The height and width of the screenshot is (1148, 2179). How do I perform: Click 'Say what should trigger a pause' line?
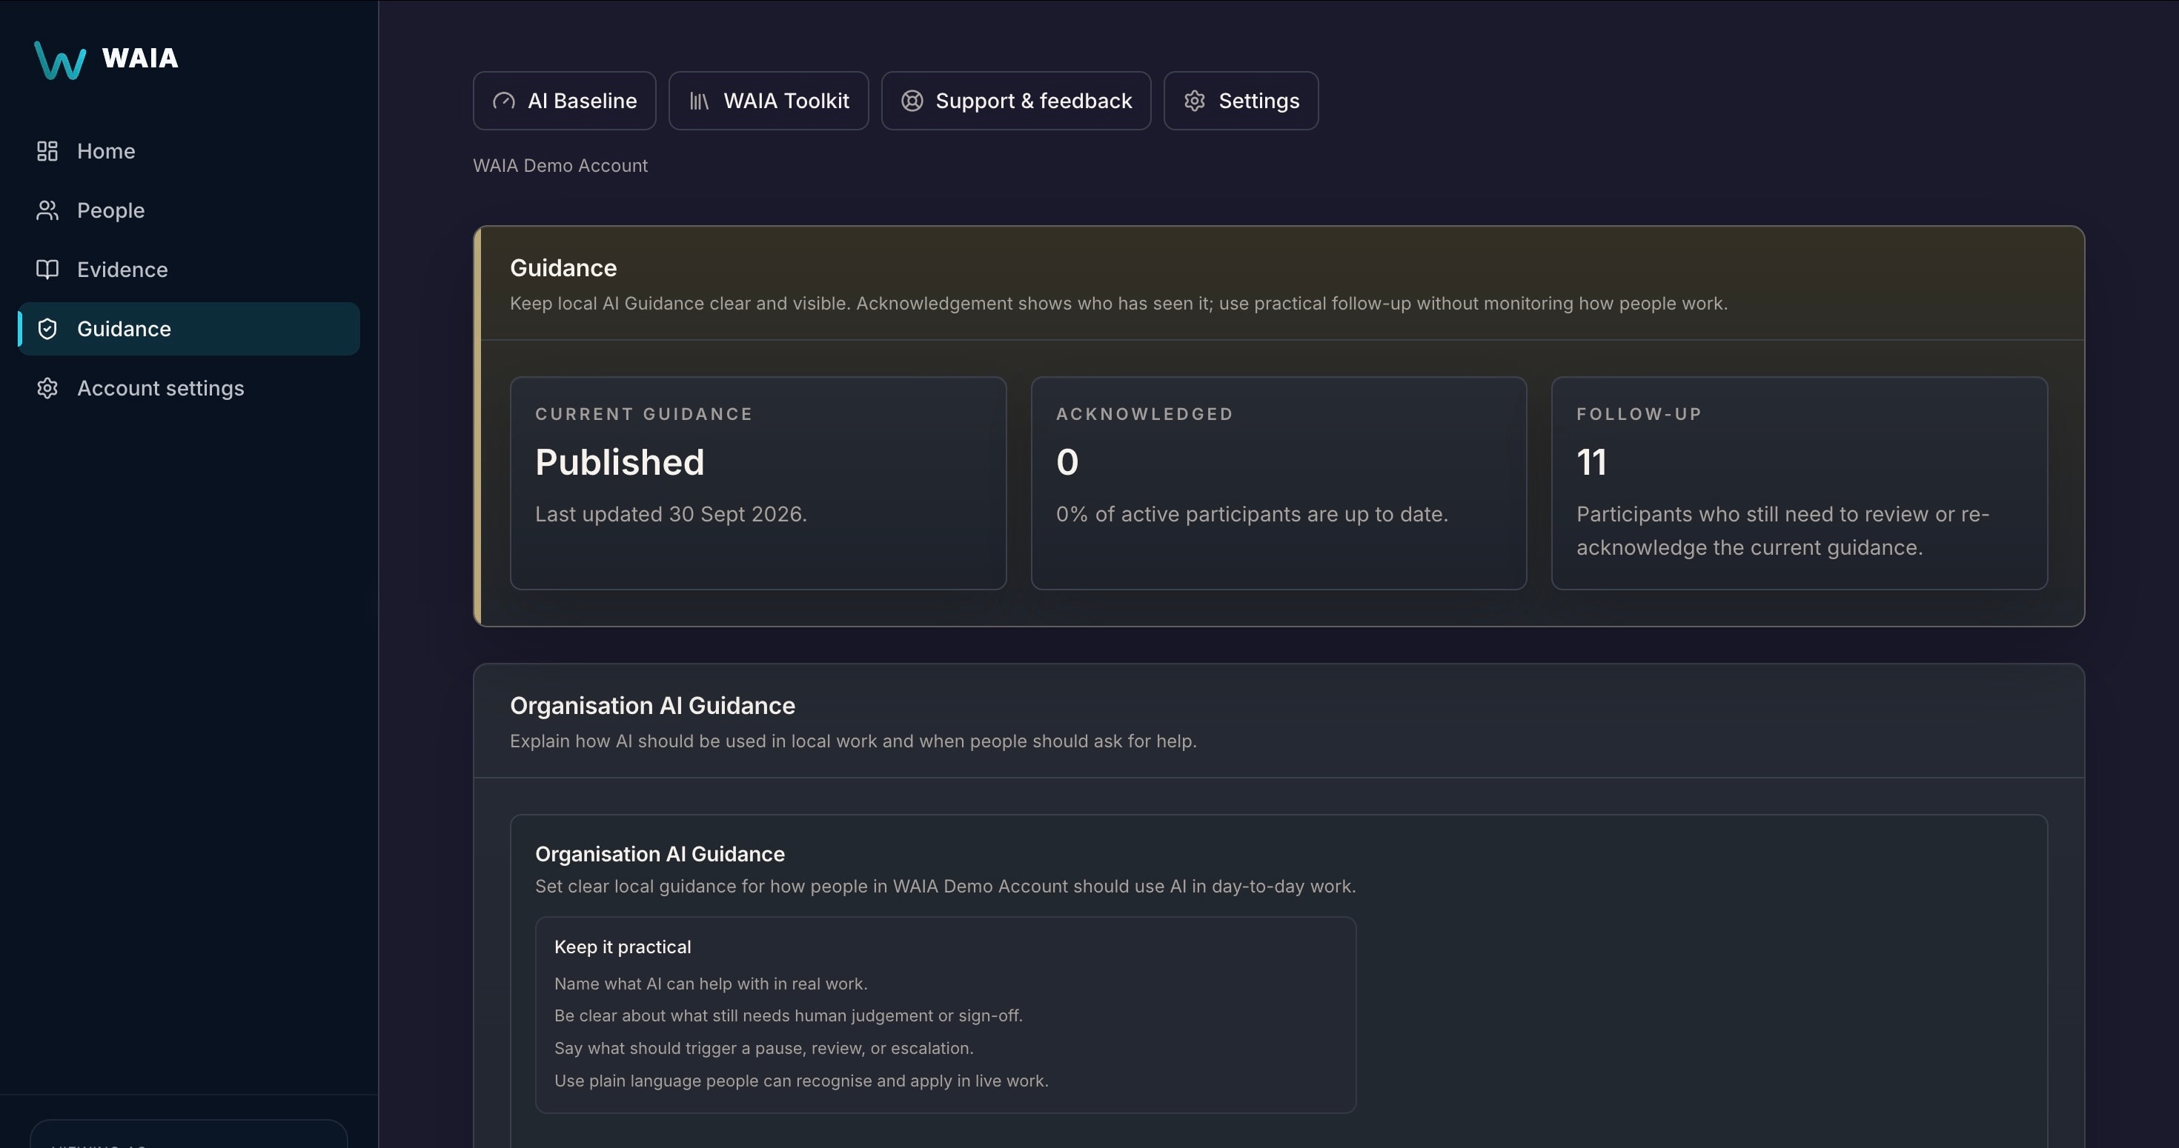coord(764,1048)
